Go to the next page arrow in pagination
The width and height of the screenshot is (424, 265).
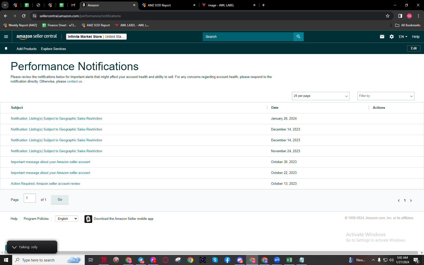[x=411, y=201]
